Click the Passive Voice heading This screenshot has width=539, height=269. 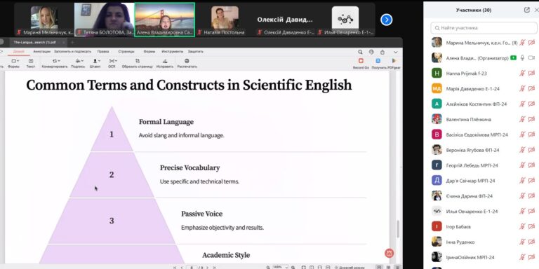coord(202,214)
